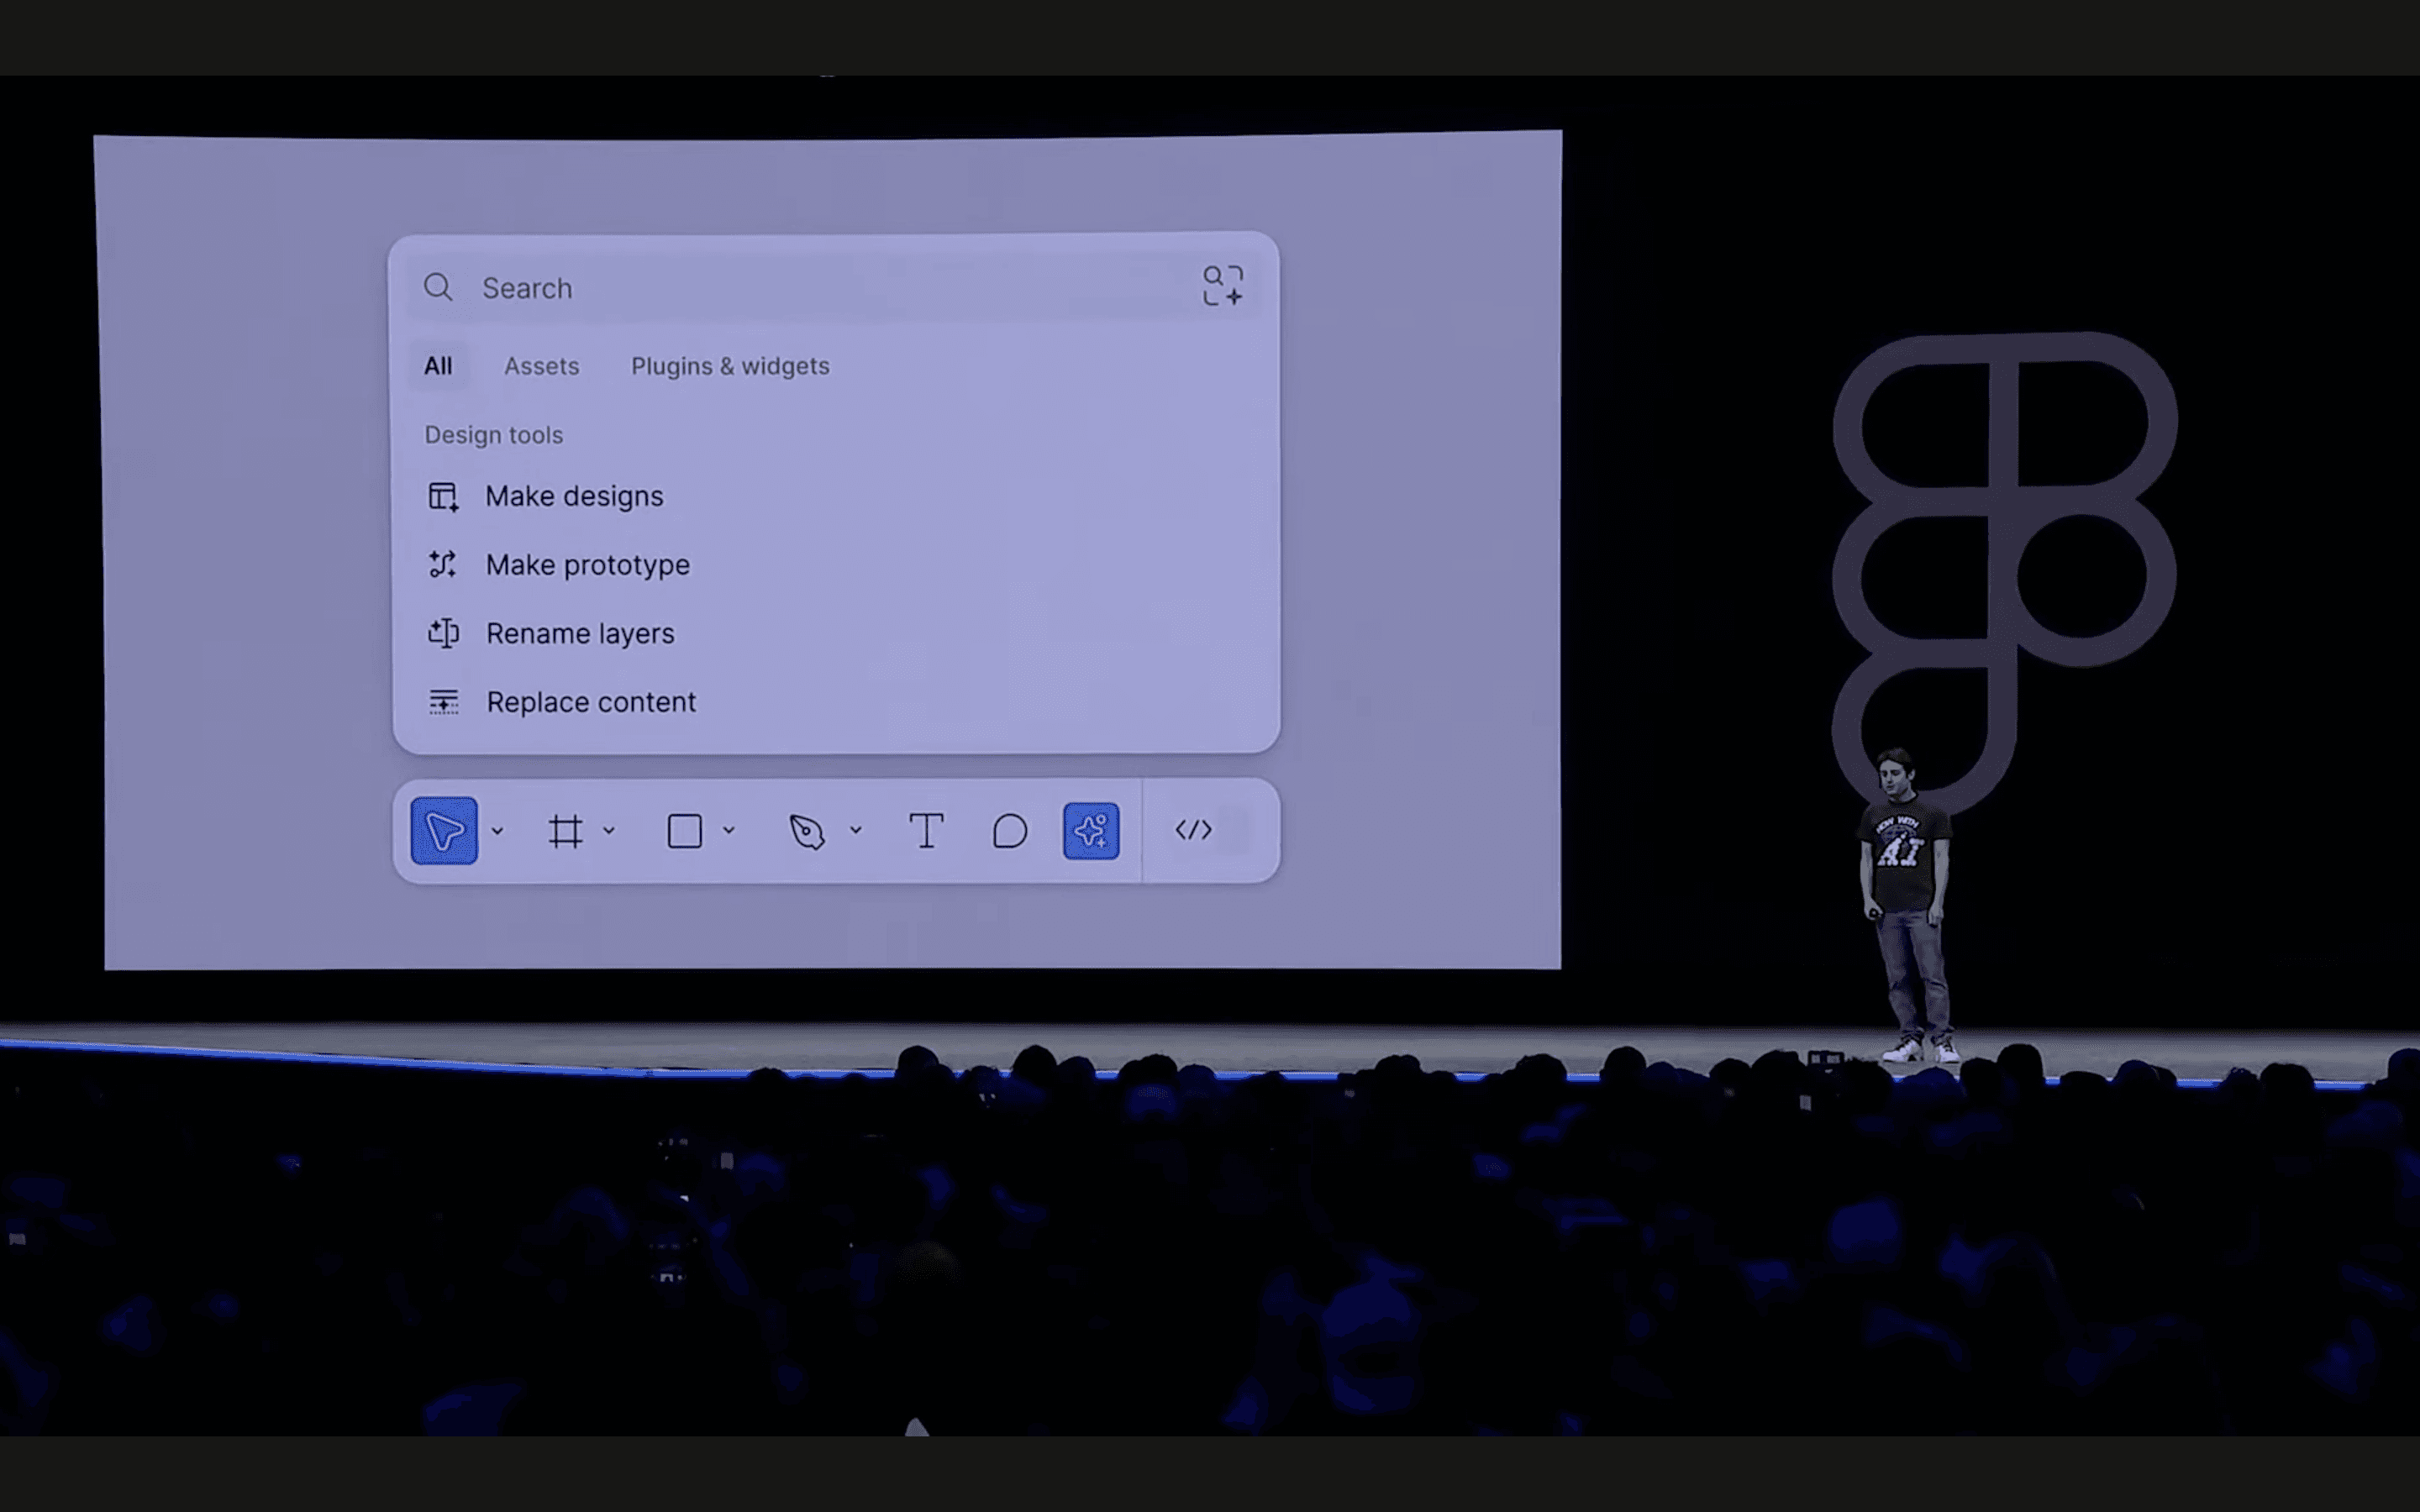Choose Make designs option
The image size is (2420, 1512).
pyautogui.click(x=574, y=496)
